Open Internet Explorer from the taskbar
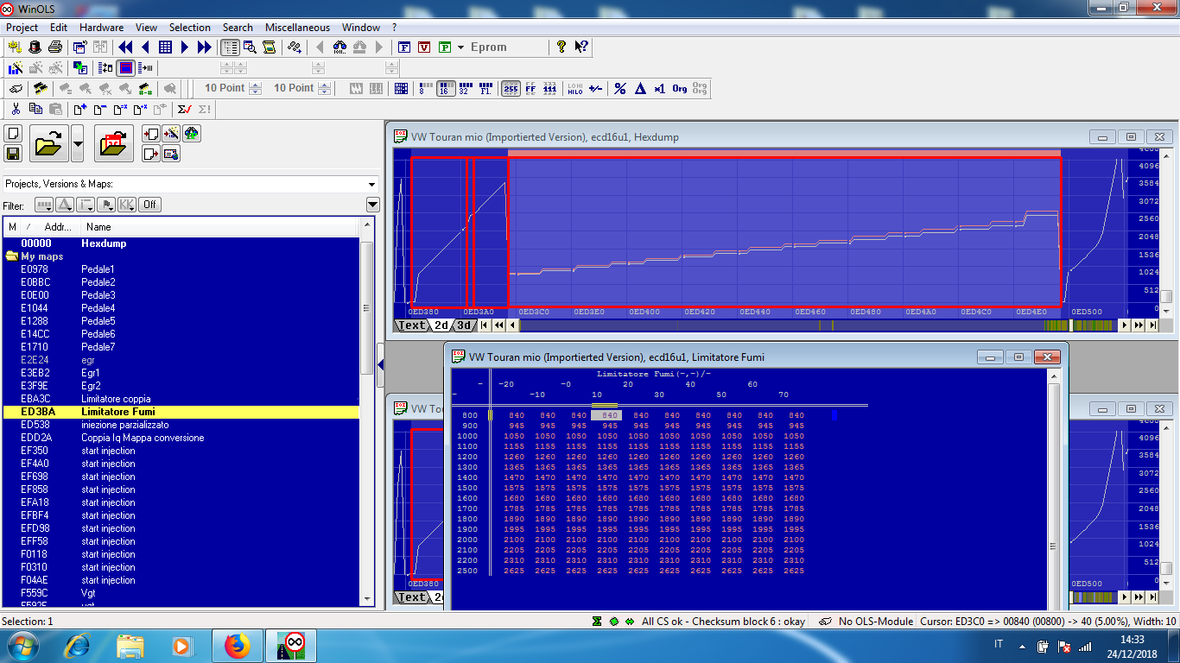1180x663 pixels. pyautogui.click(x=77, y=645)
